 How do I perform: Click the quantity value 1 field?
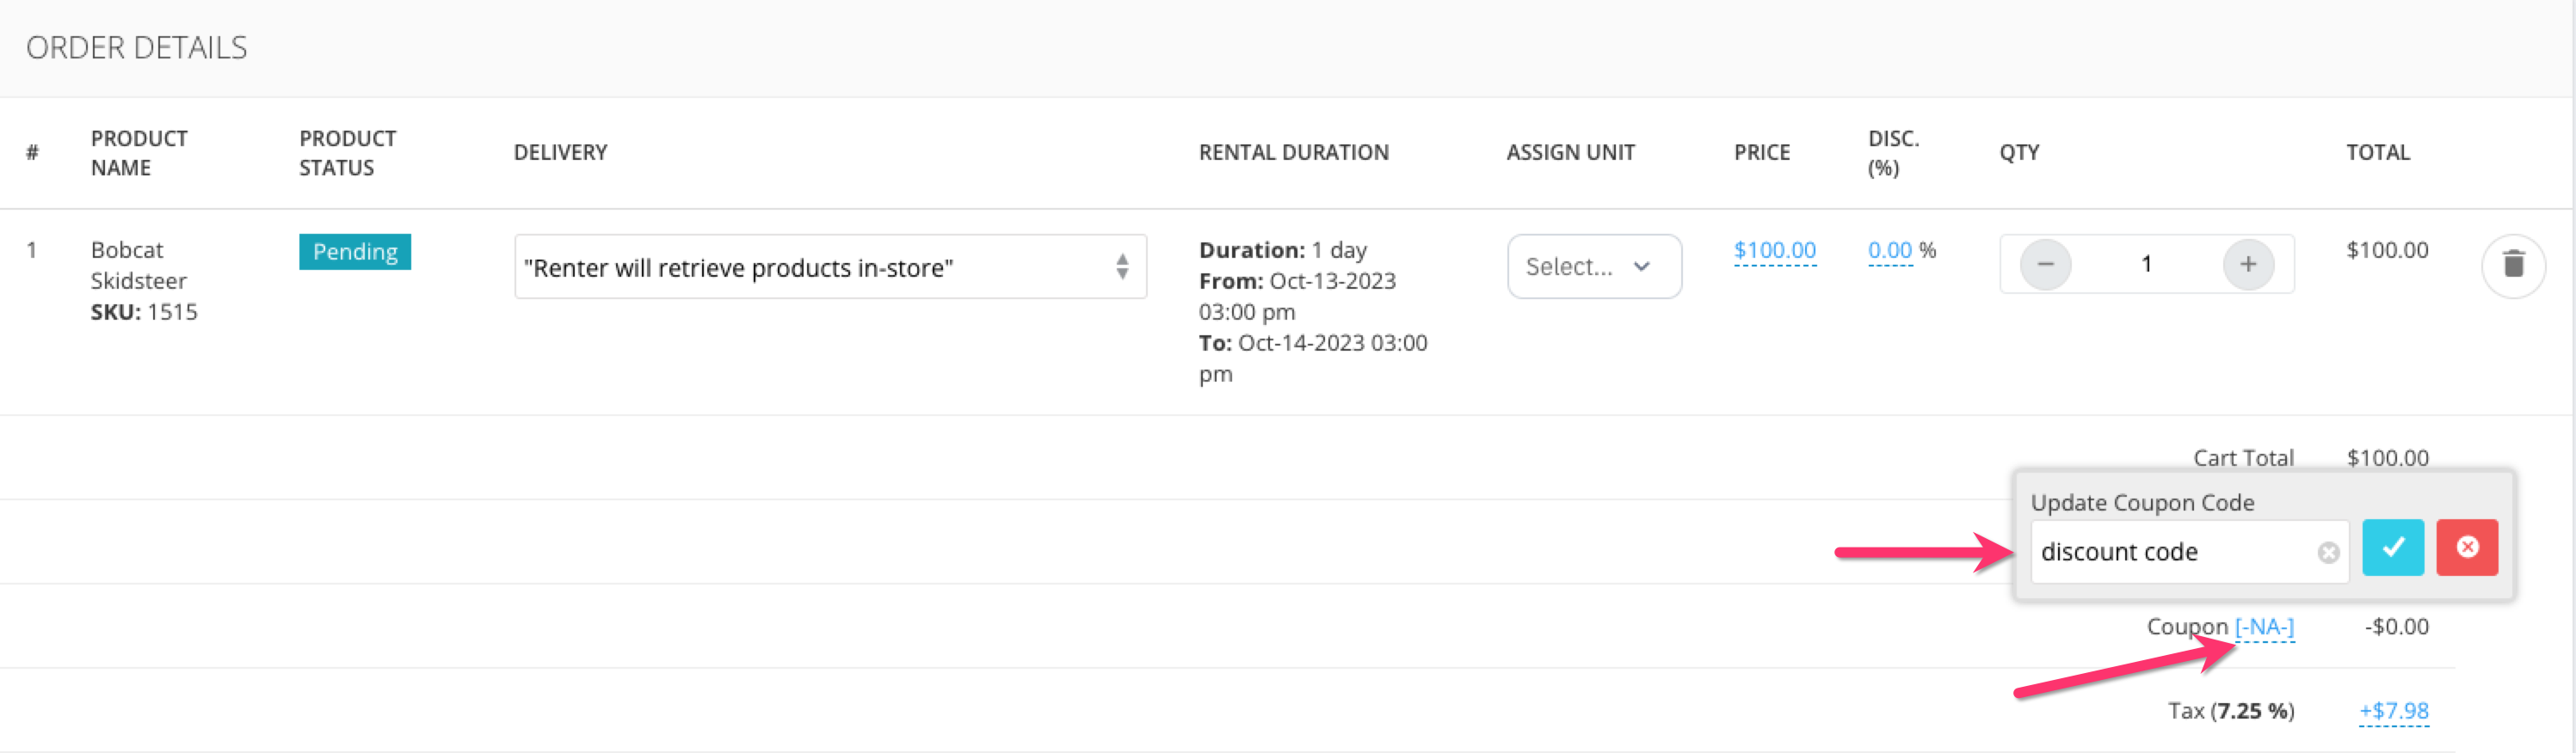tap(2146, 265)
